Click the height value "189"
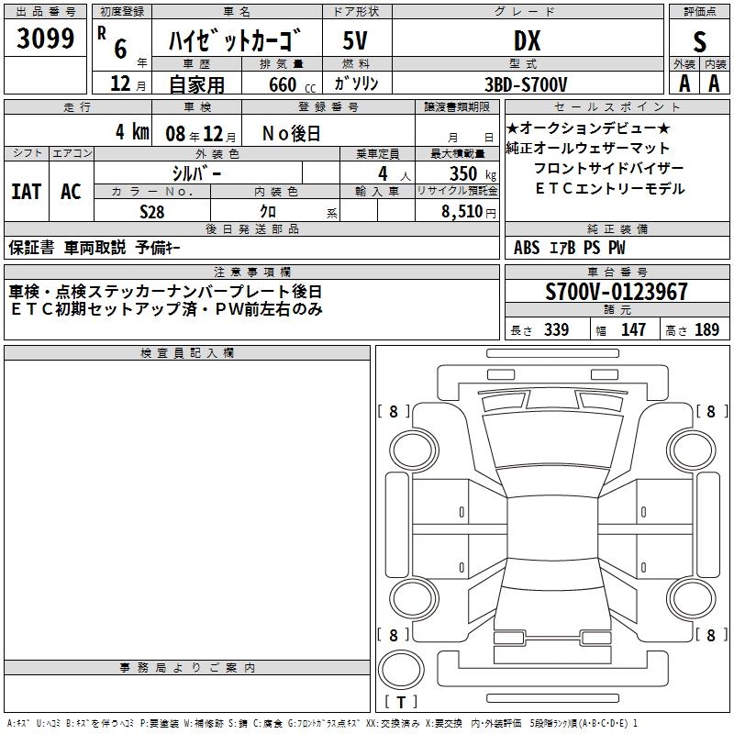The image size is (734, 734). tap(706, 329)
